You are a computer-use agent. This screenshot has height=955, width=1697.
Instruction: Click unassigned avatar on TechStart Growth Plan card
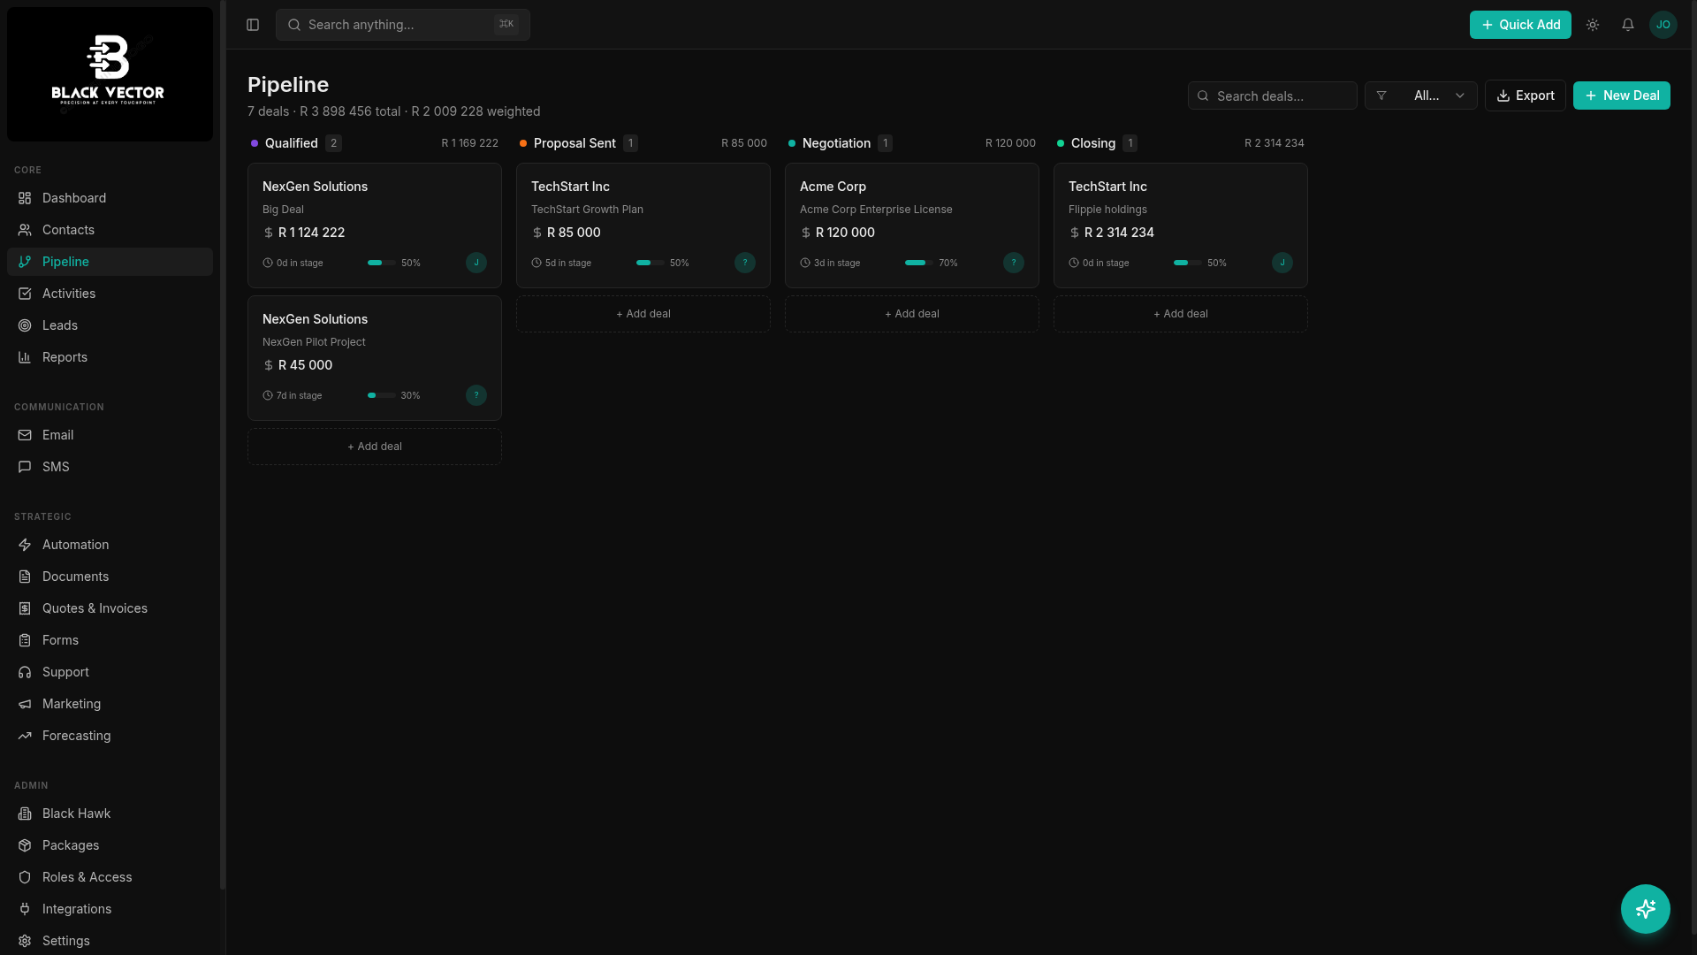[745, 263]
